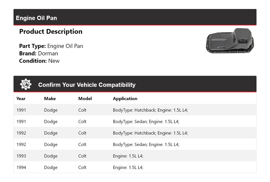Click the Part Type label

click(x=32, y=46)
